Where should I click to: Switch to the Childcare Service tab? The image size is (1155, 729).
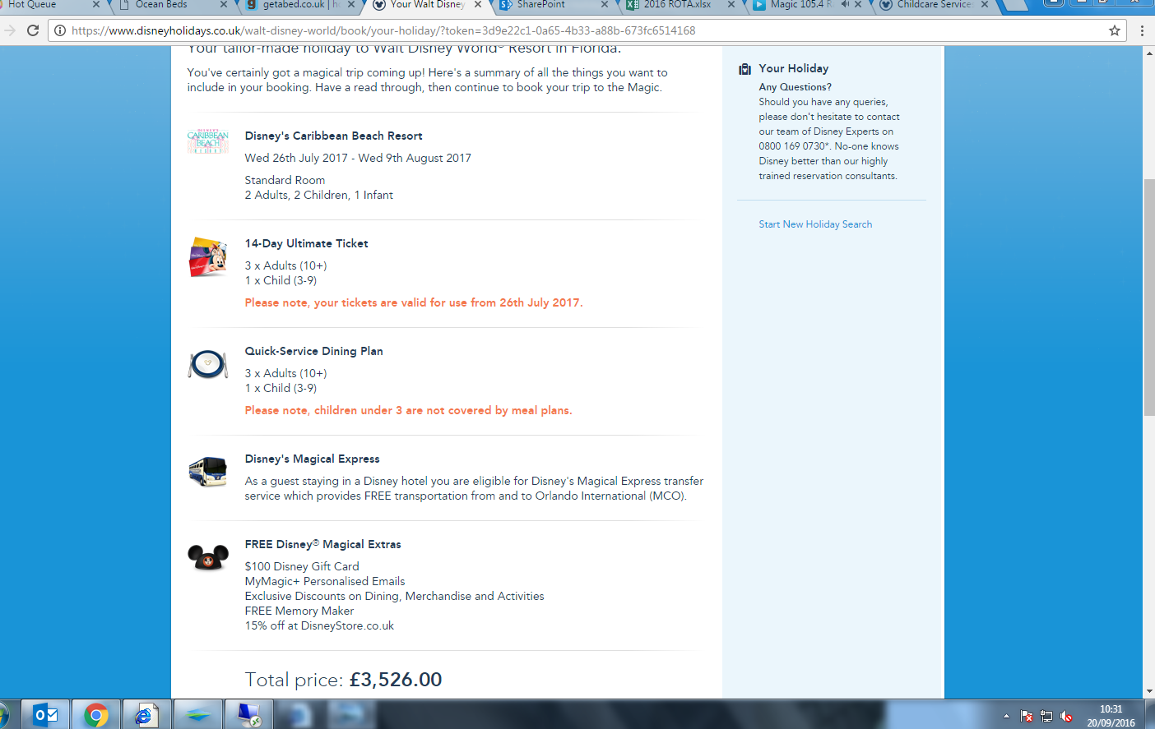(x=934, y=5)
